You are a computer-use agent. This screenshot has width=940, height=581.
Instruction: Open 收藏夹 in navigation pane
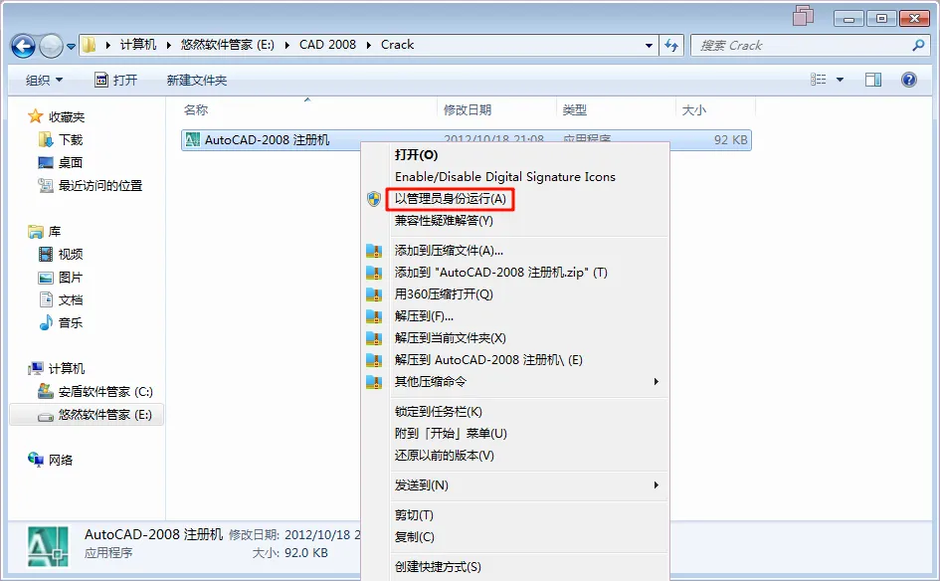(56, 117)
